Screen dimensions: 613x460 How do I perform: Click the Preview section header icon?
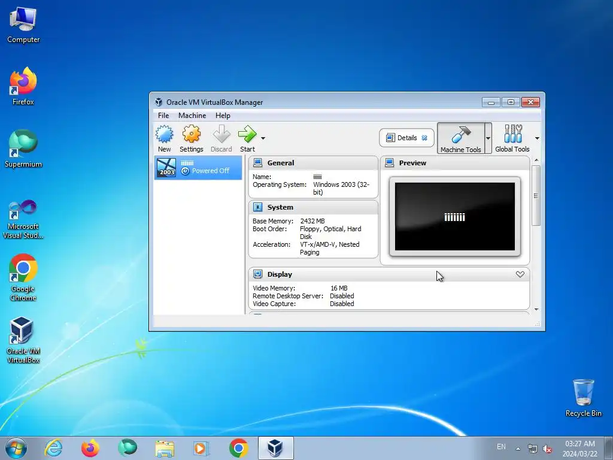tap(389, 163)
